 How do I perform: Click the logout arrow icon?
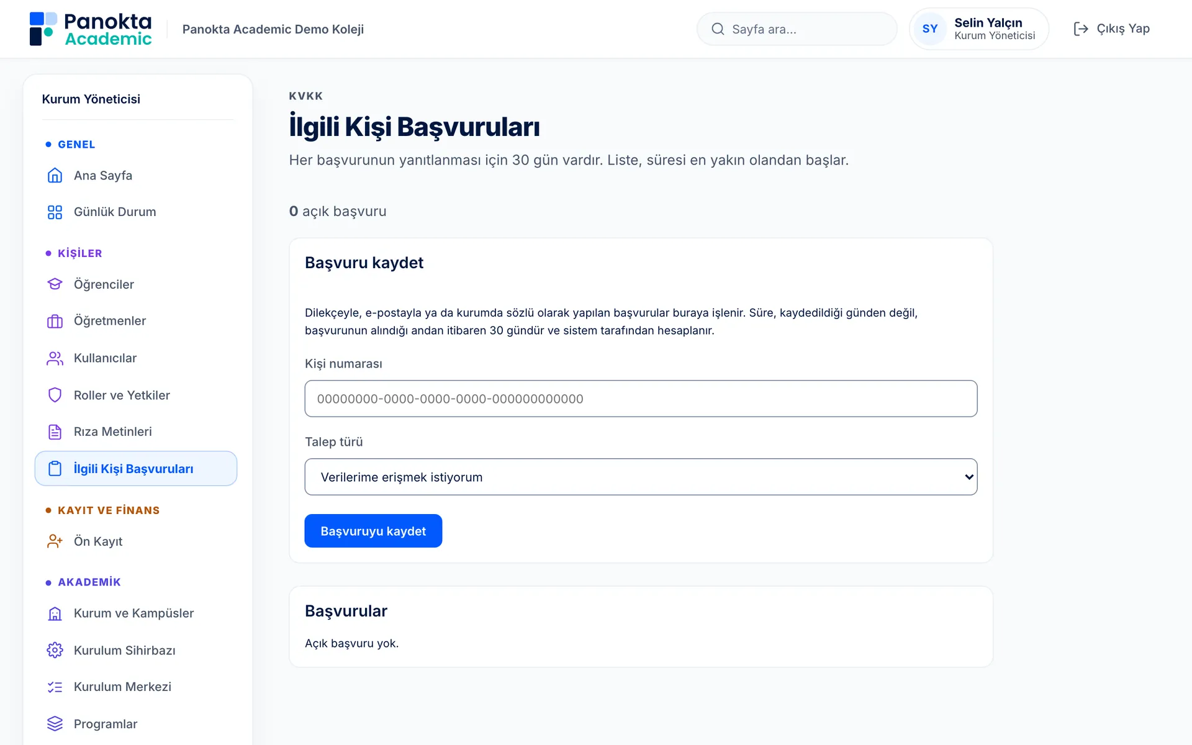point(1081,29)
